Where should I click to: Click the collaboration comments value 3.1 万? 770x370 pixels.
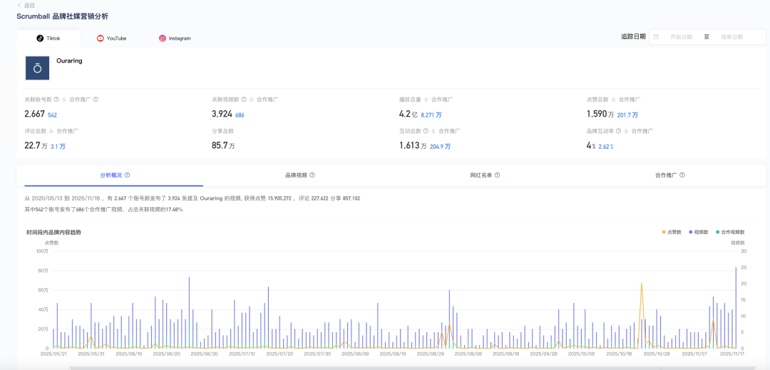coord(58,147)
